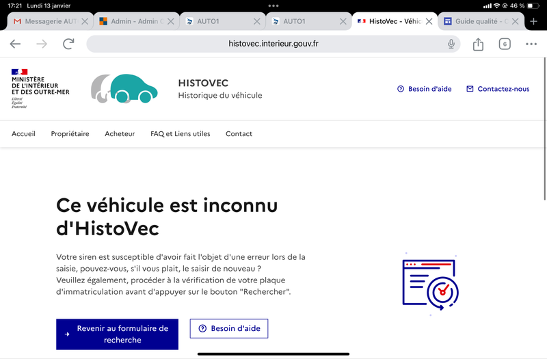Close the second AUTO1 tab
The image size is (547, 359).
pyautogui.click(x=343, y=21)
